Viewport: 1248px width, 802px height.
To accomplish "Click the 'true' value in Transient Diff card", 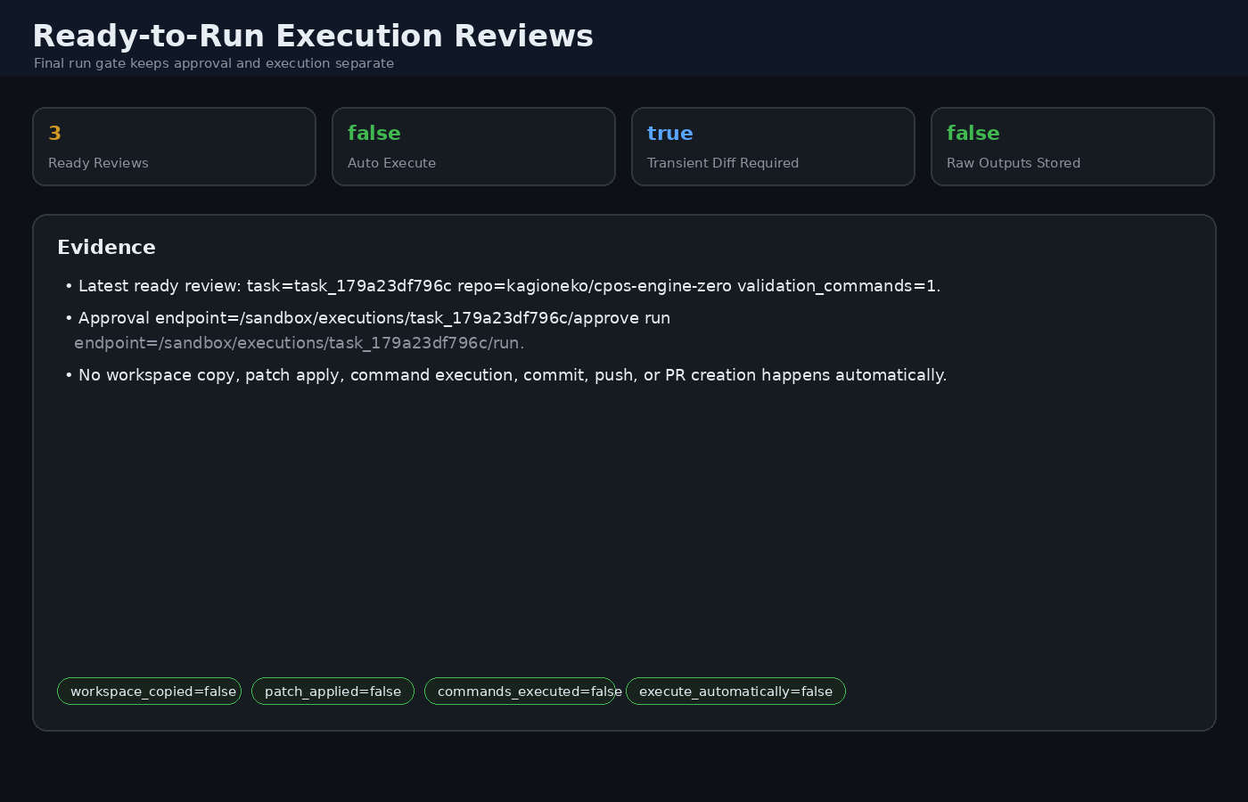I will pos(670,133).
